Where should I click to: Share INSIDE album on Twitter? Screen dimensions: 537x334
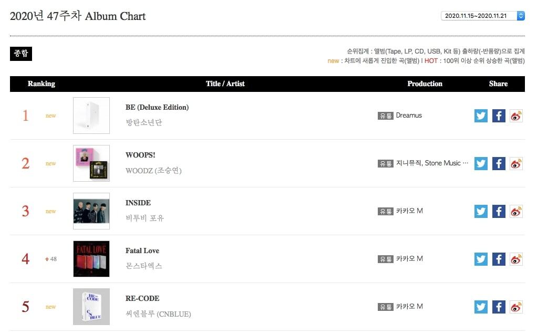point(481,211)
